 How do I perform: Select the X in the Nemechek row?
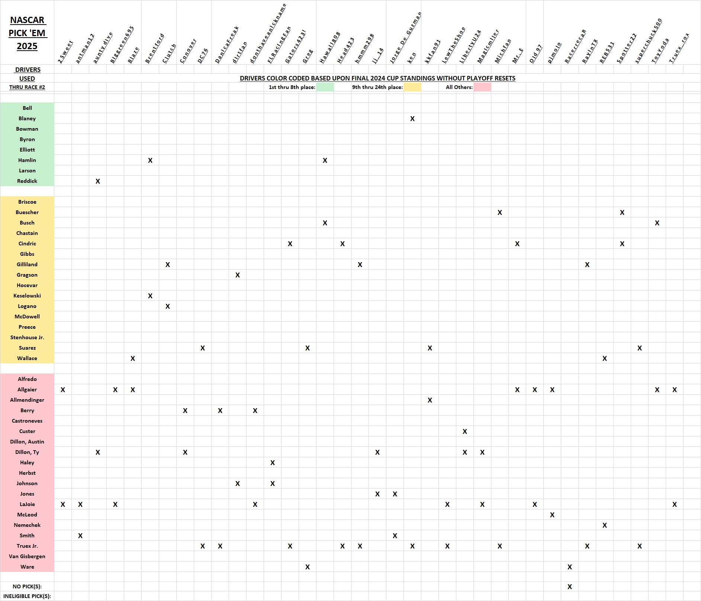click(x=605, y=525)
